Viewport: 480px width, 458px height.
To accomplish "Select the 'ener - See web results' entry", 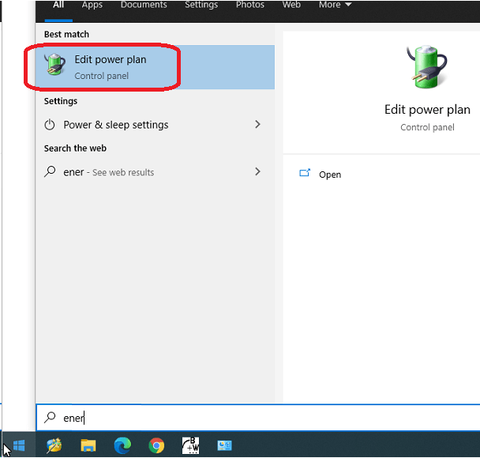I will tap(155, 172).
